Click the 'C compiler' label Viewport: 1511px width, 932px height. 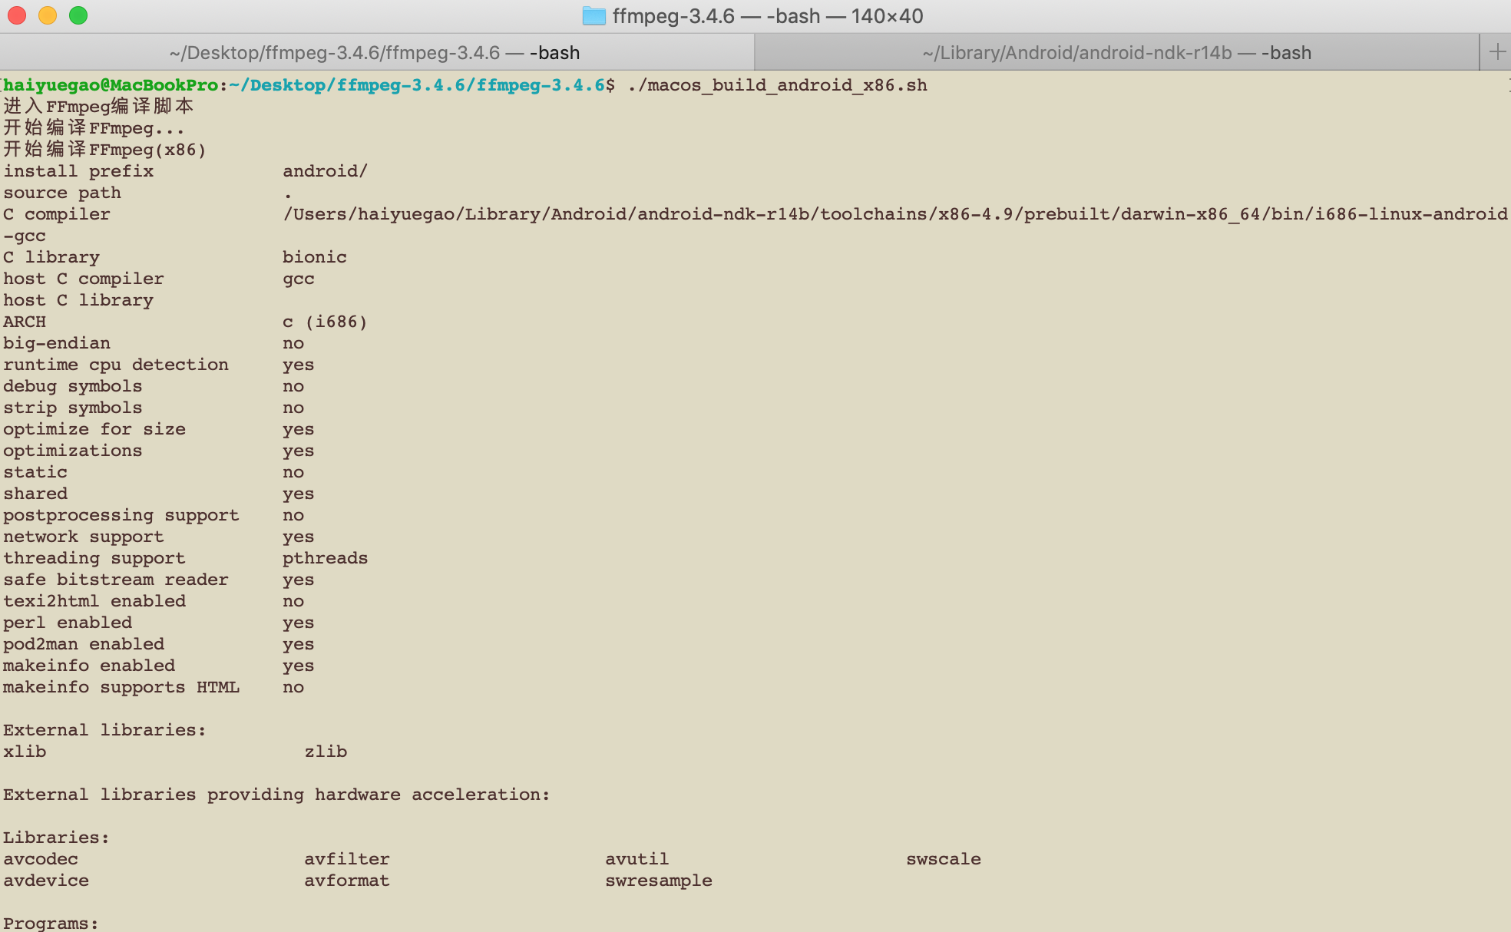57,214
